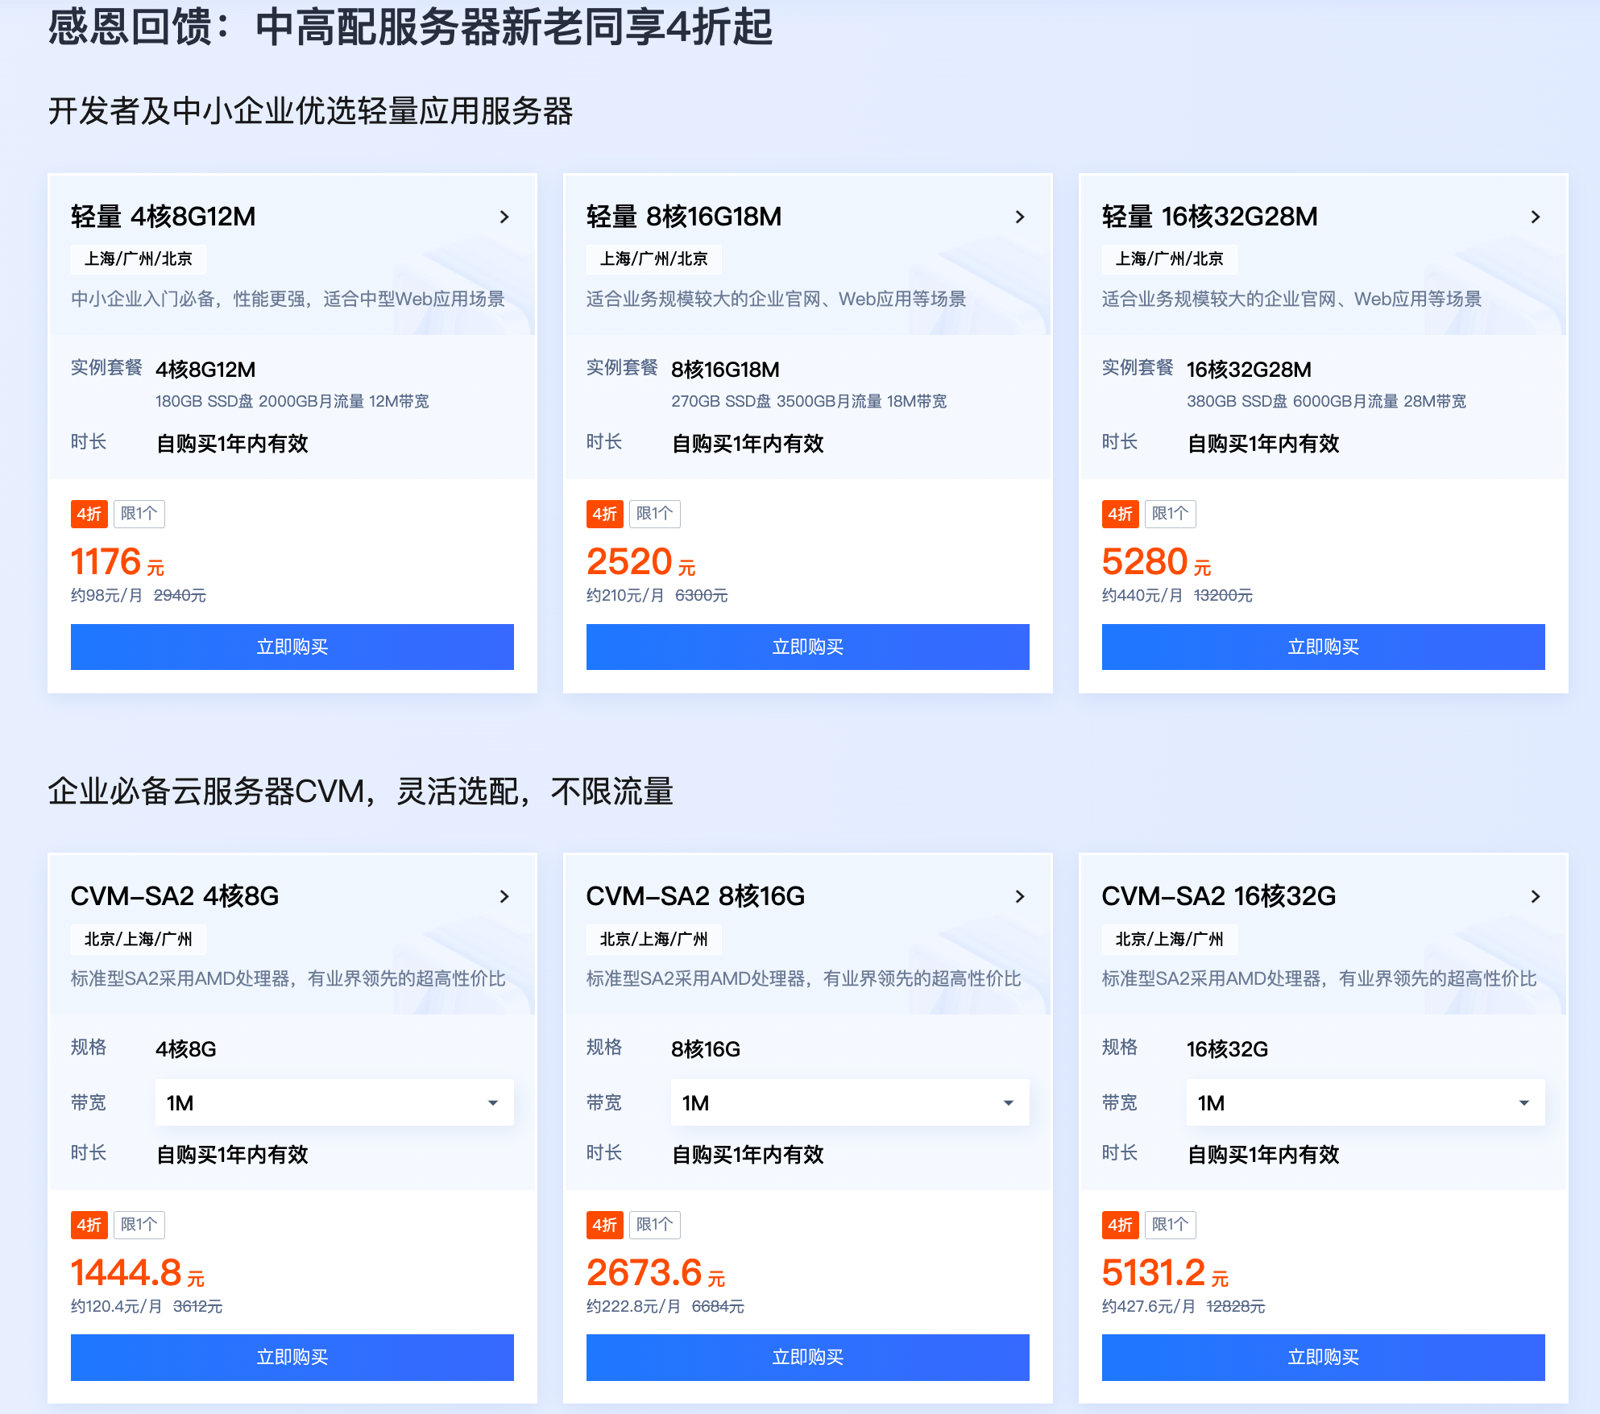Open the CVM-SA2 16核32G chevron arrow

tap(1536, 896)
